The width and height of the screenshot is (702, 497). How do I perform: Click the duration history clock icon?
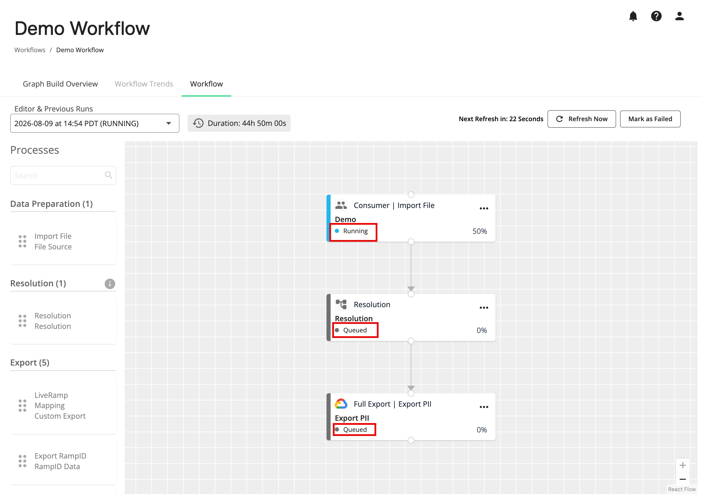[x=198, y=123]
